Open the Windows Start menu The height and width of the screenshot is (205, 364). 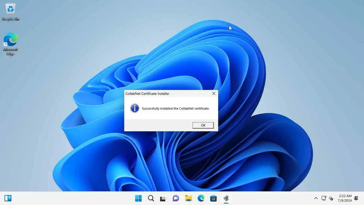(138, 198)
